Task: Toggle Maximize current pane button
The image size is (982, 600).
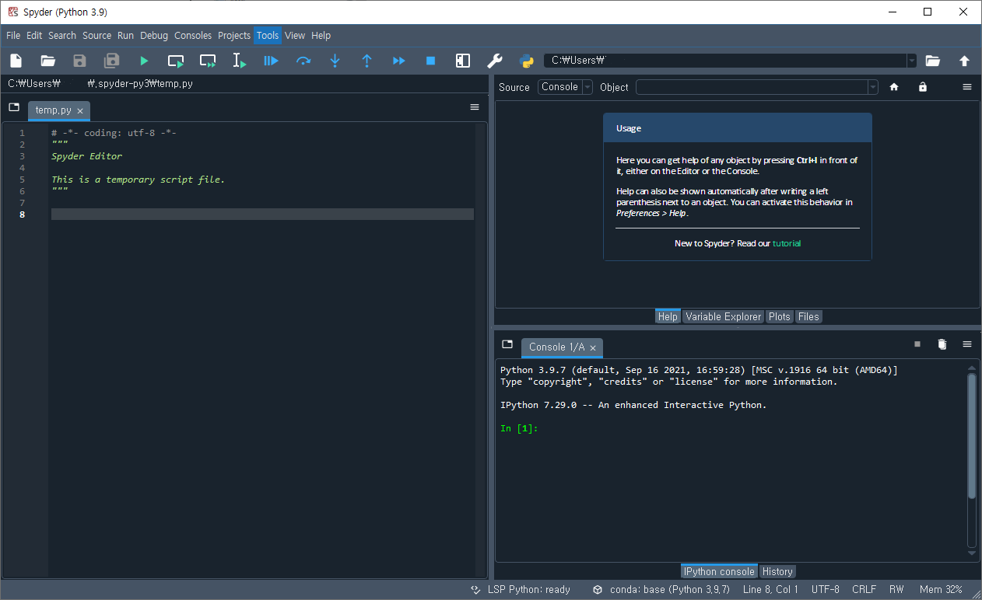Action: click(462, 61)
